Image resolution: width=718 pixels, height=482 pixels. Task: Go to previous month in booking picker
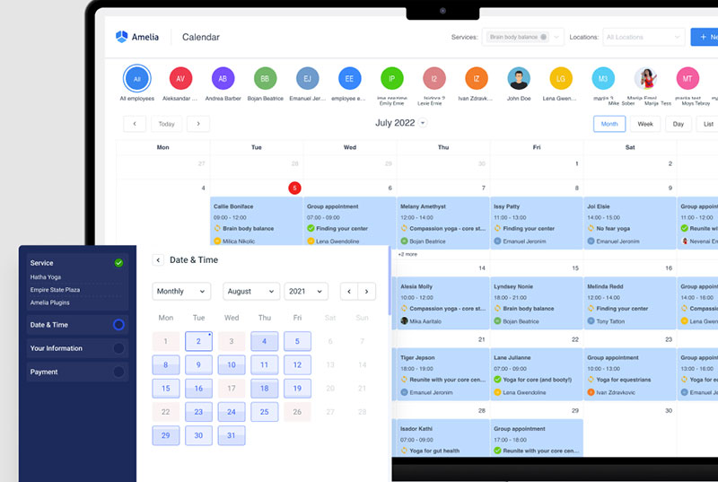point(349,291)
